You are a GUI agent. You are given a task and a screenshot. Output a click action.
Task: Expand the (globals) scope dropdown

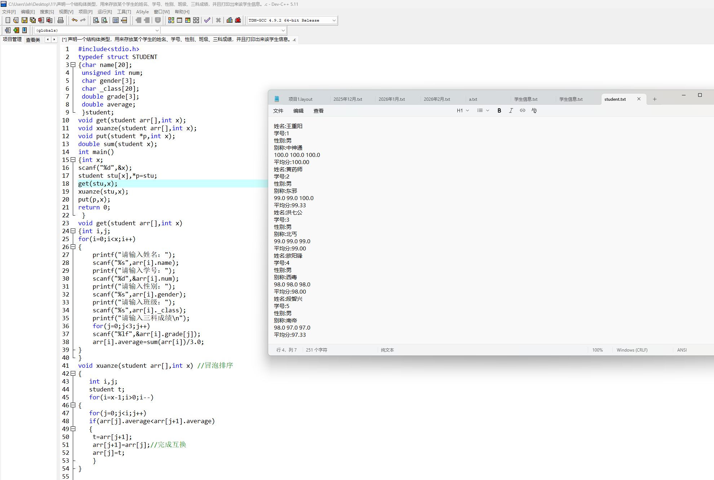coord(157,31)
